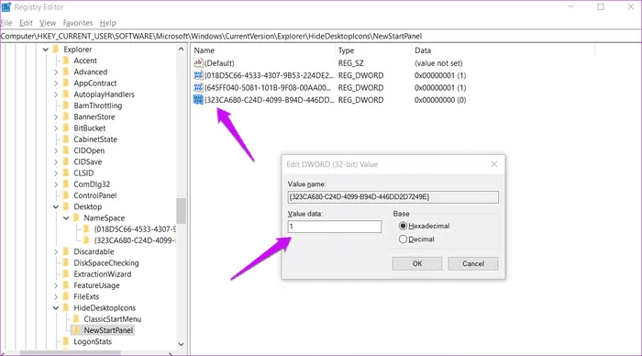Click the BamThrottling folder icon

coord(66,106)
